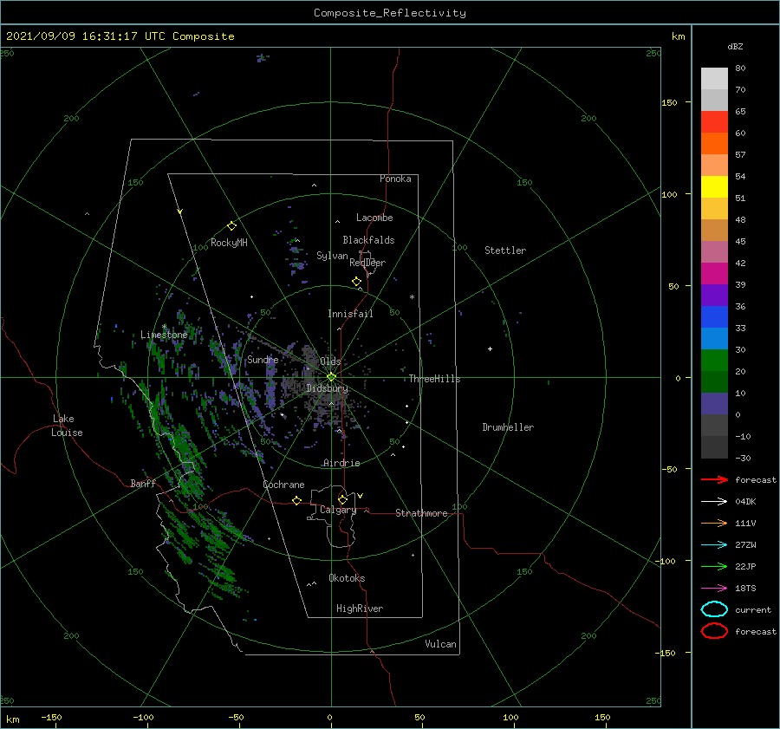Click the red forecast arrow legend icon
780x729 pixels.
(714, 479)
